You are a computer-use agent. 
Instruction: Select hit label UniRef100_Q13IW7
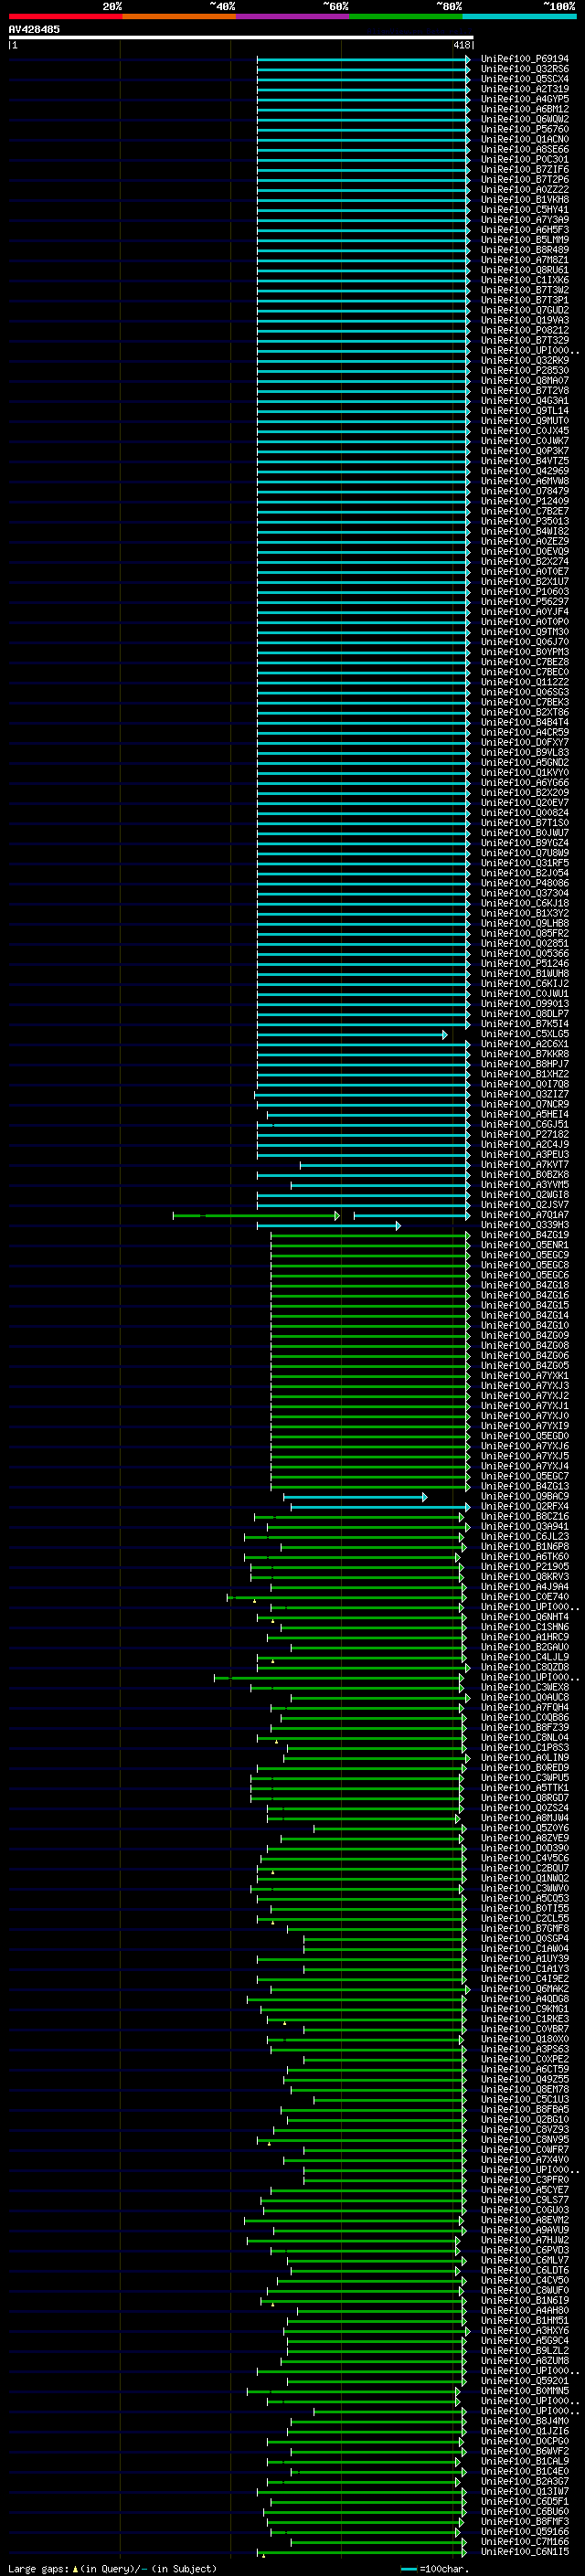[524, 2491]
